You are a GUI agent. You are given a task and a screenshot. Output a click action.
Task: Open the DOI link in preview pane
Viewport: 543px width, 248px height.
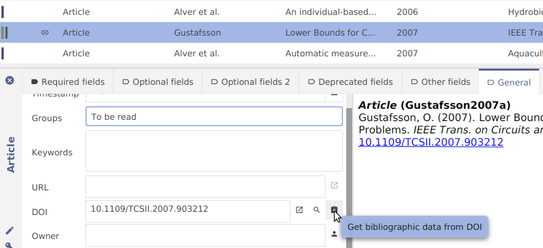pyautogui.click(x=430, y=142)
